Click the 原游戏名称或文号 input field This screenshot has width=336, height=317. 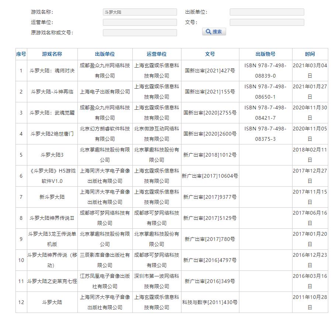pos(140,33)
